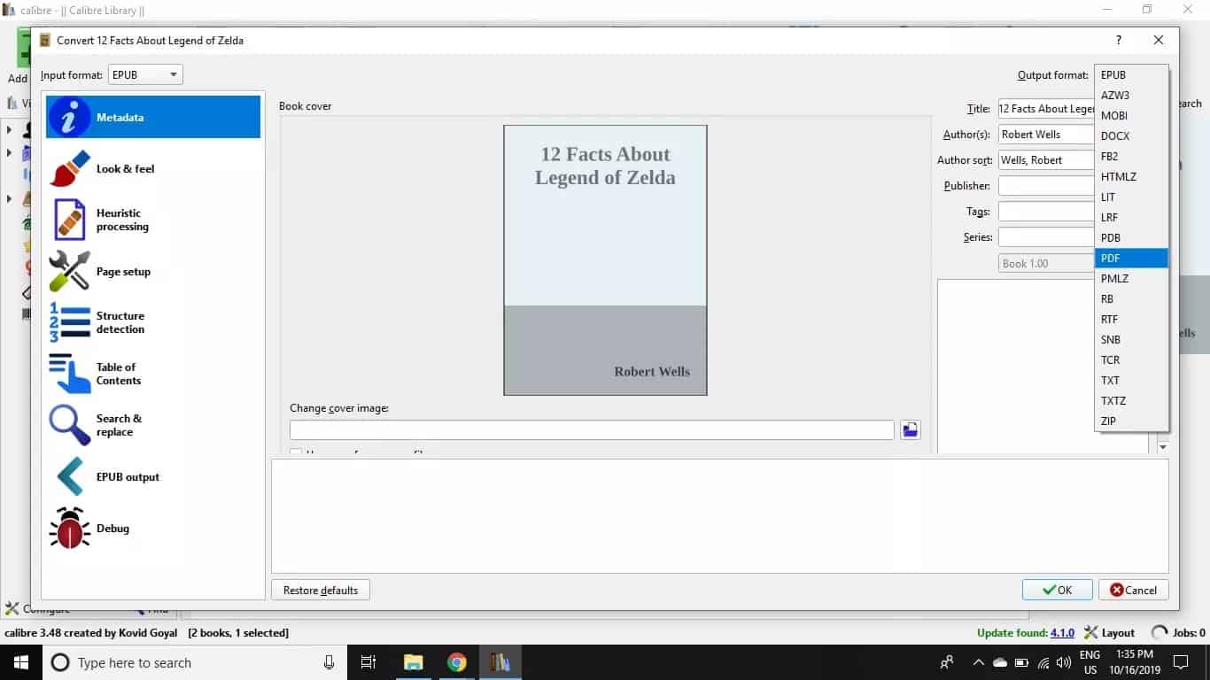Click the Publisher input field

click(x=1046, y=186)
